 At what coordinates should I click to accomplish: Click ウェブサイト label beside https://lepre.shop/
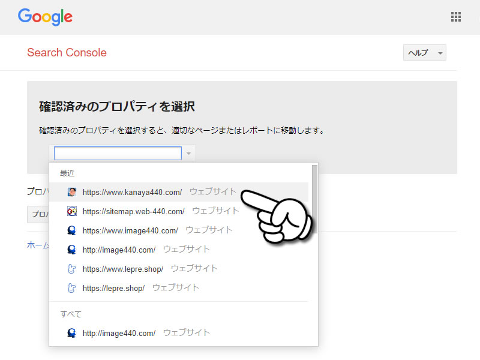click(176, 288)
